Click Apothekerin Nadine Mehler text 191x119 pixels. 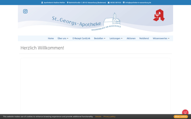tap(54, 3)
